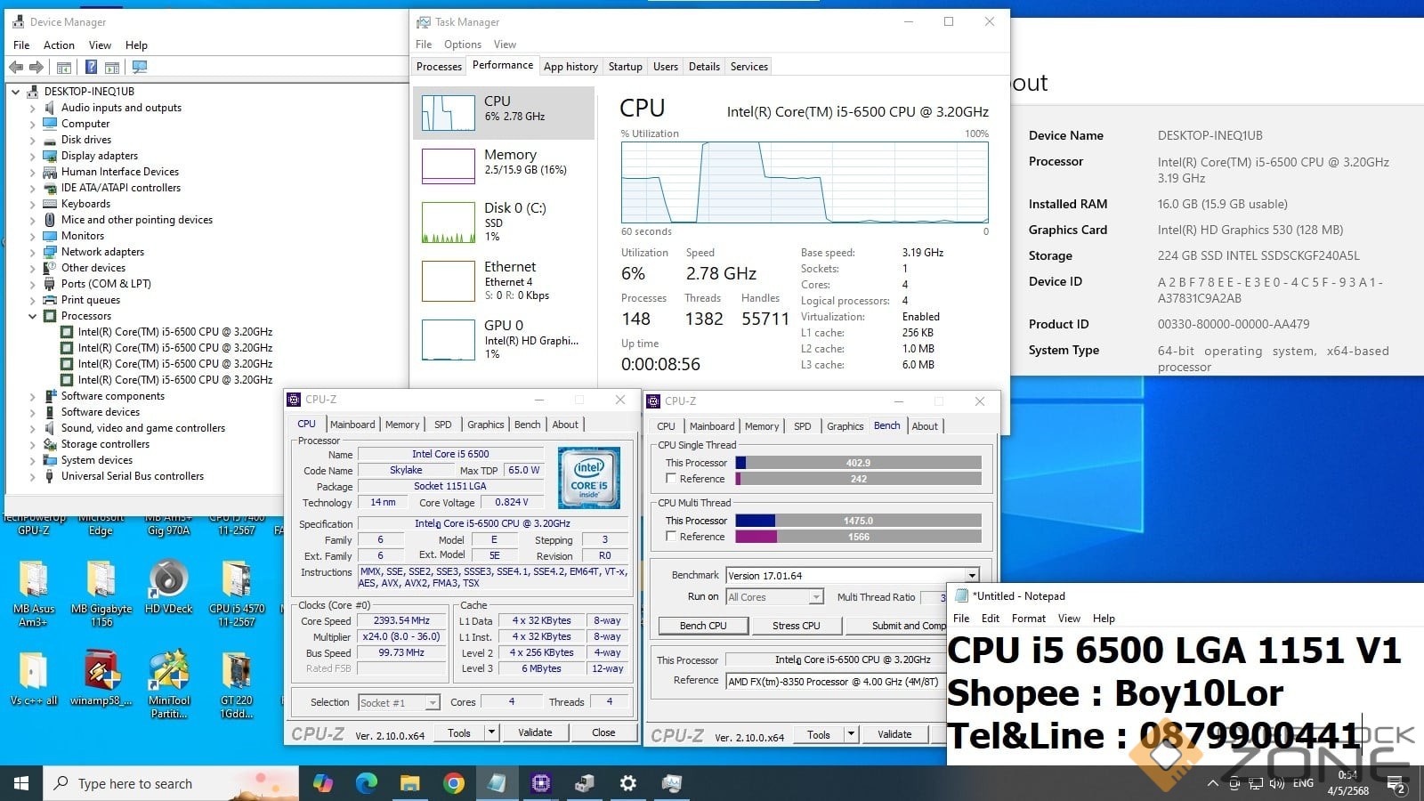Image resolution: width=1424 pixels, height=801 pixels.
Task: Switch to CPU-Z via its taskbar icon
Action: pyautogui.click(x=540, y=783)
